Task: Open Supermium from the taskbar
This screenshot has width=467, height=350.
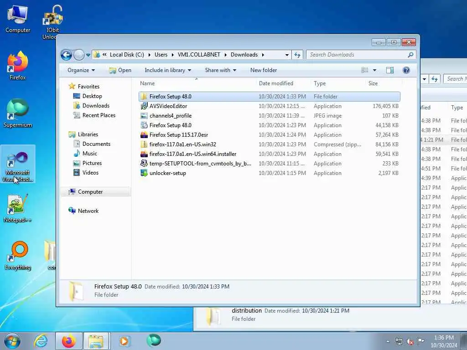Action: pos(154,340)
